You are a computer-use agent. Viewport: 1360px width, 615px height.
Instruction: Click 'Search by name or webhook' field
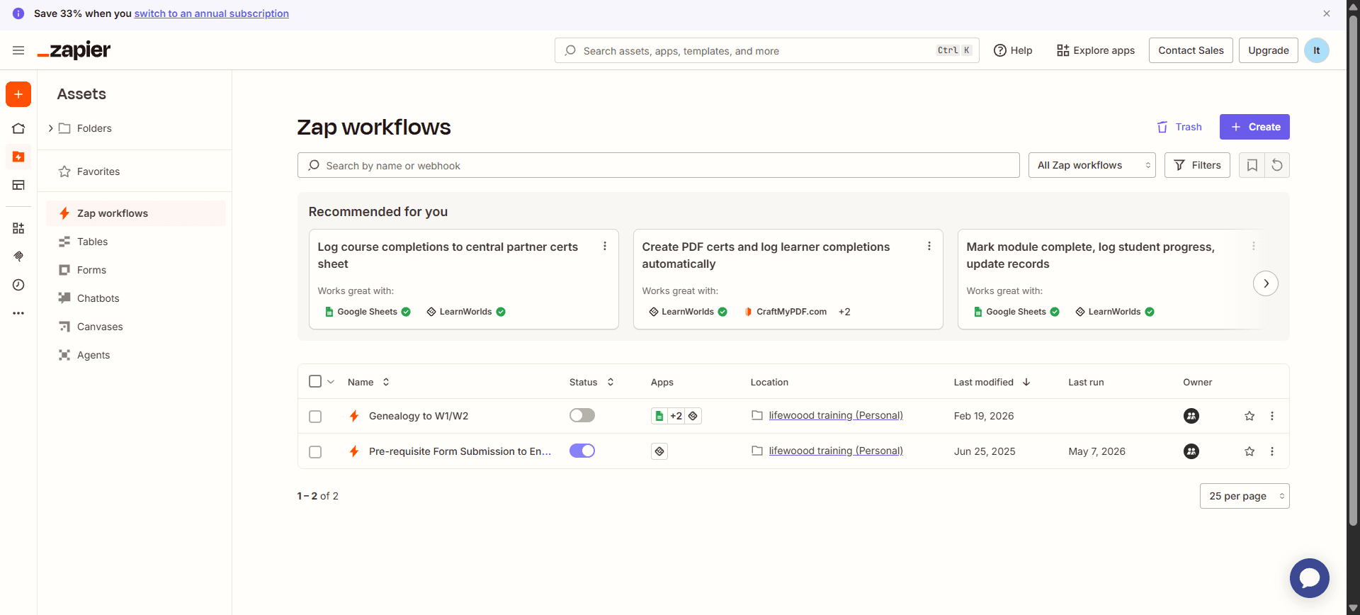point(658,165)
